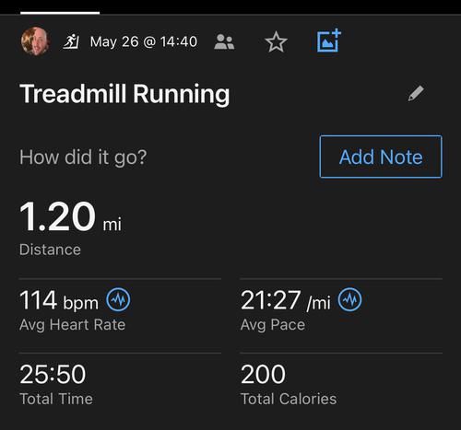Screen dimensions: 461x430
Task: Tap the 1.20 mi distance value
Action: 70,216
